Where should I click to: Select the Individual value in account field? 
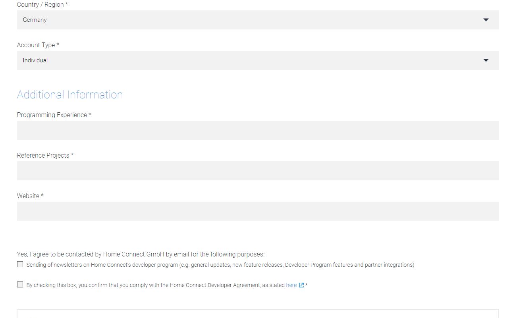(x=35, y=60)
